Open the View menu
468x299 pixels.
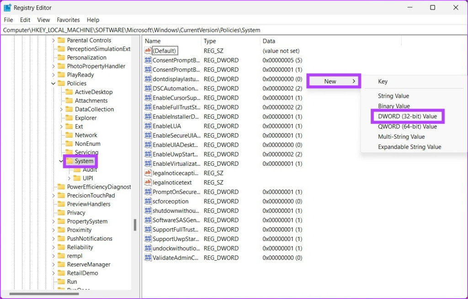(x=43, y=20)
